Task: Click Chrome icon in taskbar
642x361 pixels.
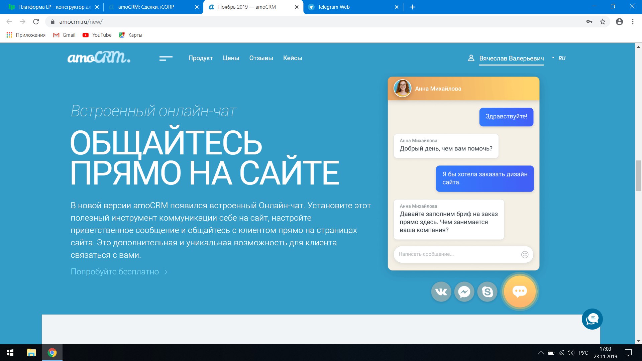Action: pyautogui.click(x=52, y=353)
